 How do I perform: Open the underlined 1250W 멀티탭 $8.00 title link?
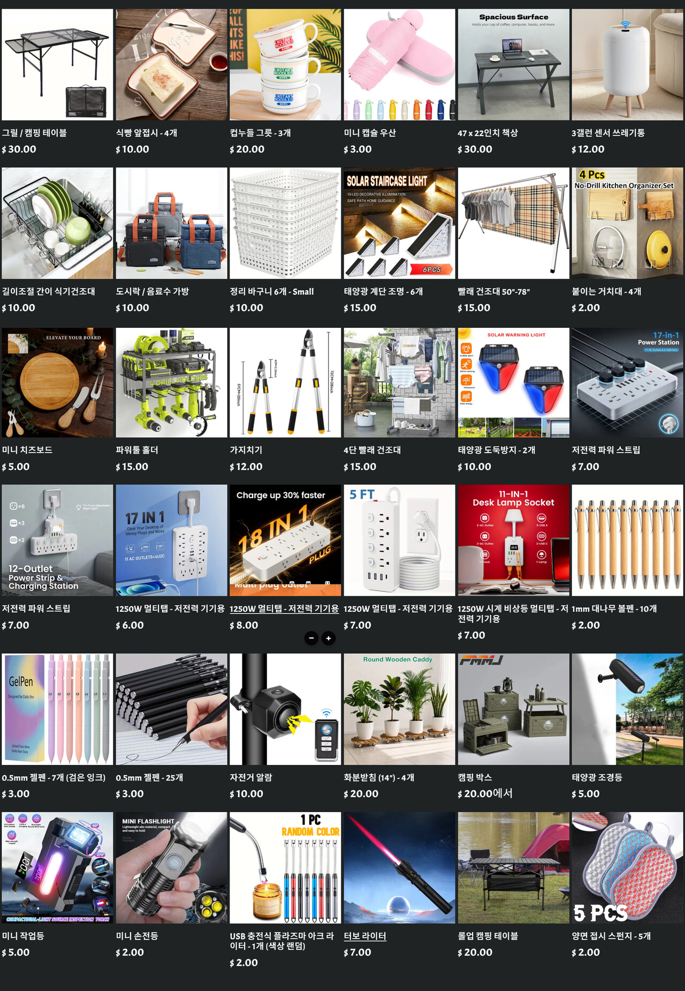284,609
